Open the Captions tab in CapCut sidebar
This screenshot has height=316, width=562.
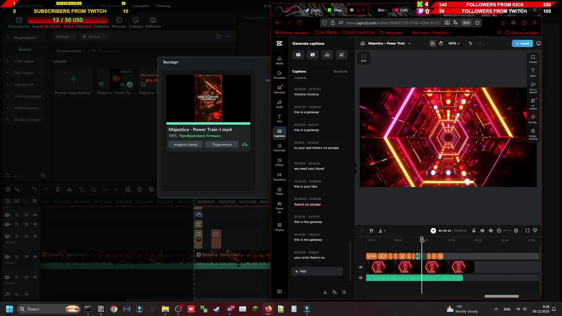pyautogui.click(x=279, y=133)
